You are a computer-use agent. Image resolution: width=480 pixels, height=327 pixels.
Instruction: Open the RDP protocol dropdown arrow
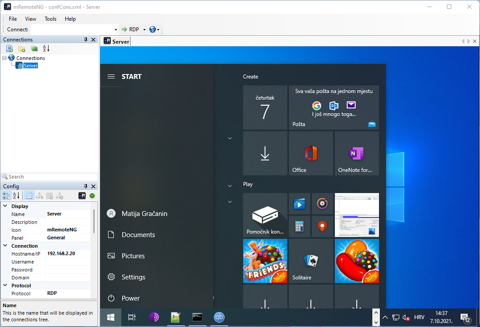point(144,30)
